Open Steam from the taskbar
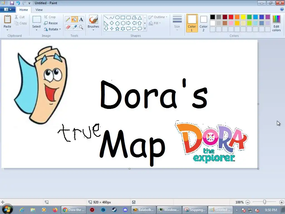 click(x=114, y=210)
